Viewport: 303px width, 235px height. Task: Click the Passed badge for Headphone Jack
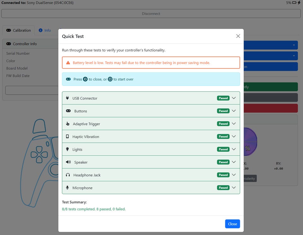223,175
